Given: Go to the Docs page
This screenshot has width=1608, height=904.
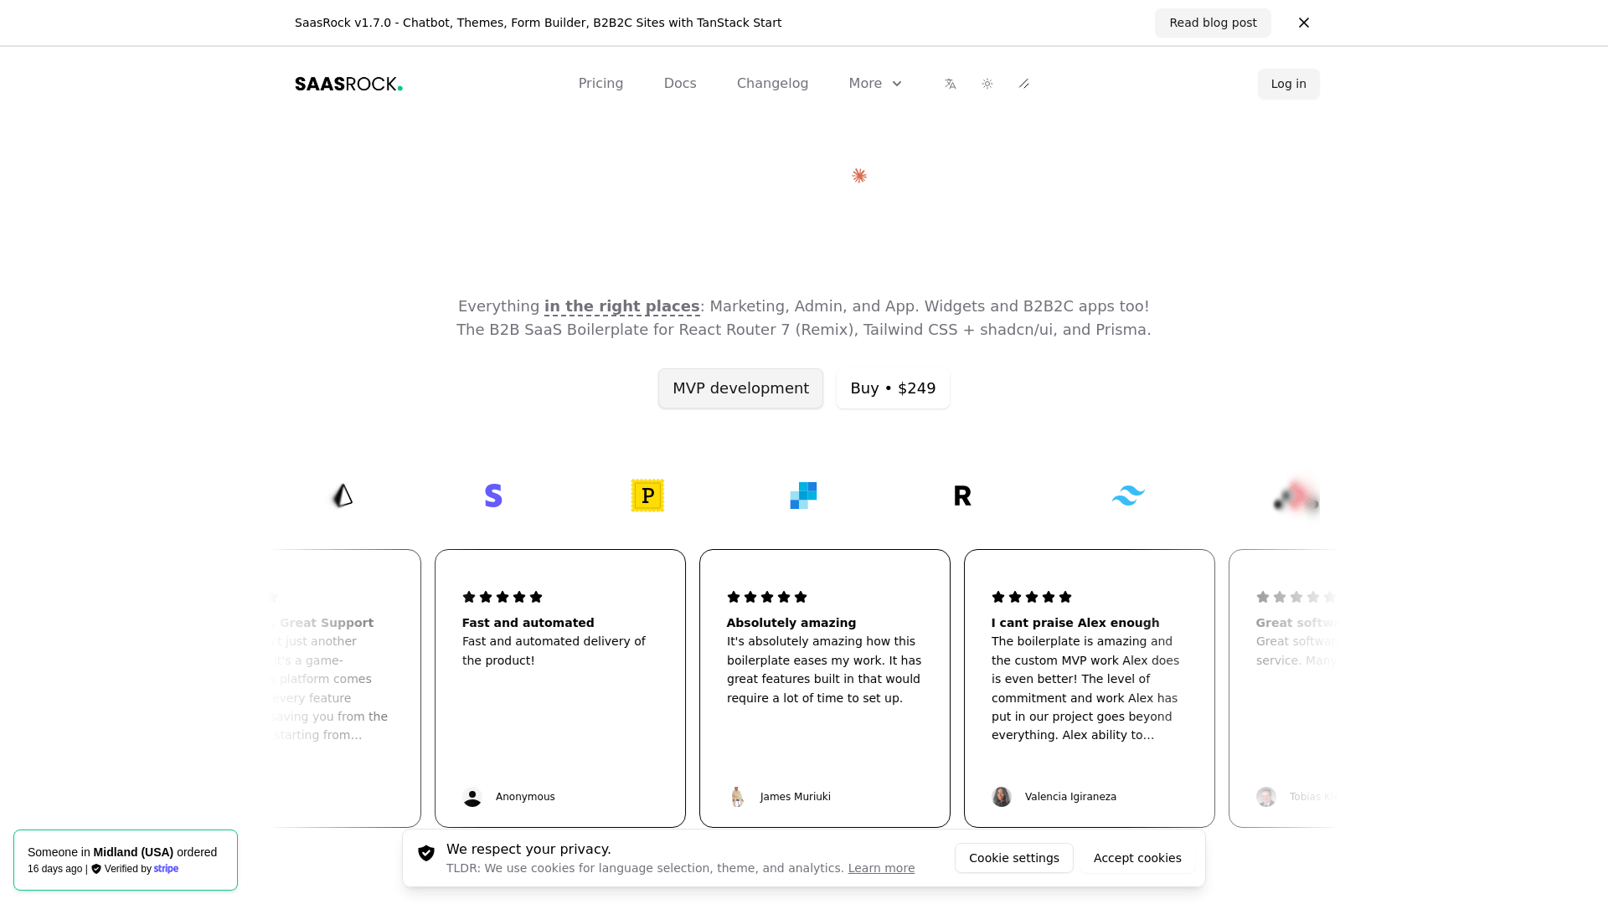Looking at the screenshot, I should [680, 84].
